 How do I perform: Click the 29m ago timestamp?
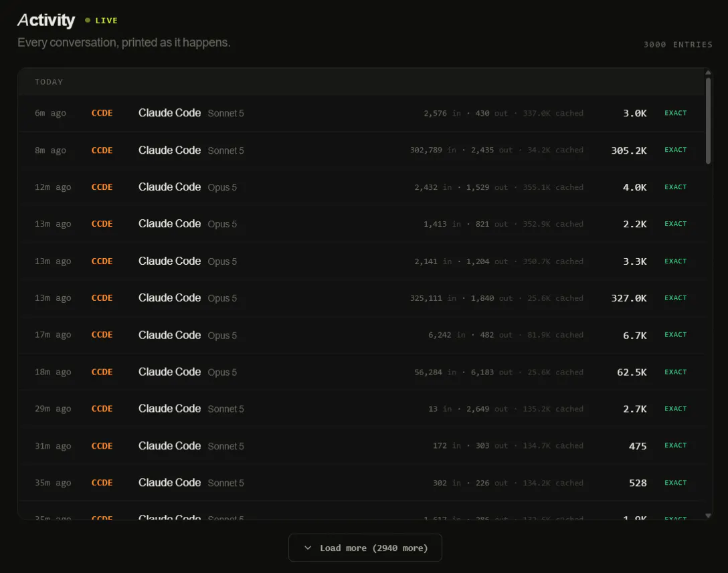click(x=53, y=409)
